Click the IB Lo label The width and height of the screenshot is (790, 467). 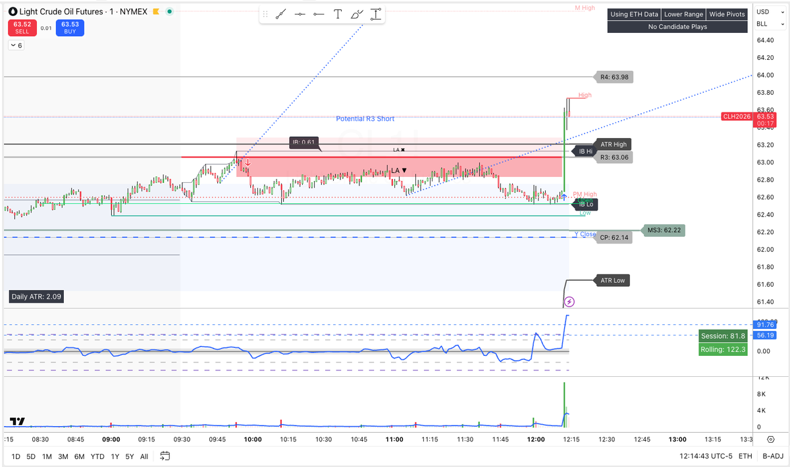click(585, 205)
